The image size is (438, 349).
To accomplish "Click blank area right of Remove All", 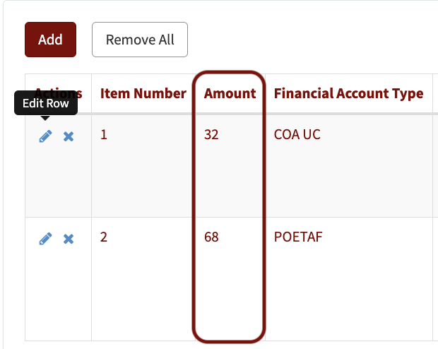I will (x=307, y=40).
